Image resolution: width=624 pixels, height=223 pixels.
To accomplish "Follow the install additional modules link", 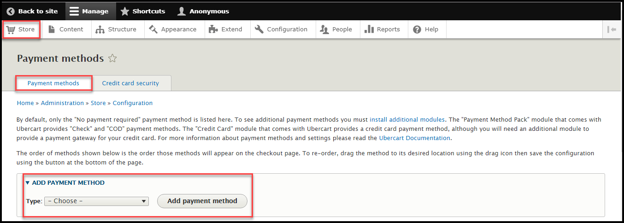I will pos(407,120).
